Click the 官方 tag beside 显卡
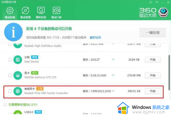The height and width of the screenshot is (116, 171). click(35, 73)
